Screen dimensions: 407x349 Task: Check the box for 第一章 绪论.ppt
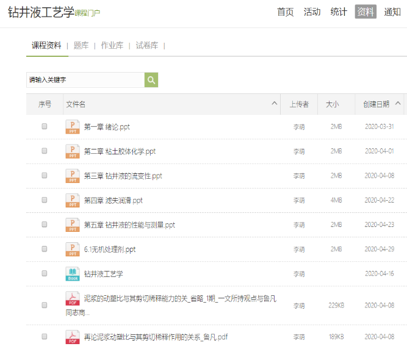pos(45,127)
